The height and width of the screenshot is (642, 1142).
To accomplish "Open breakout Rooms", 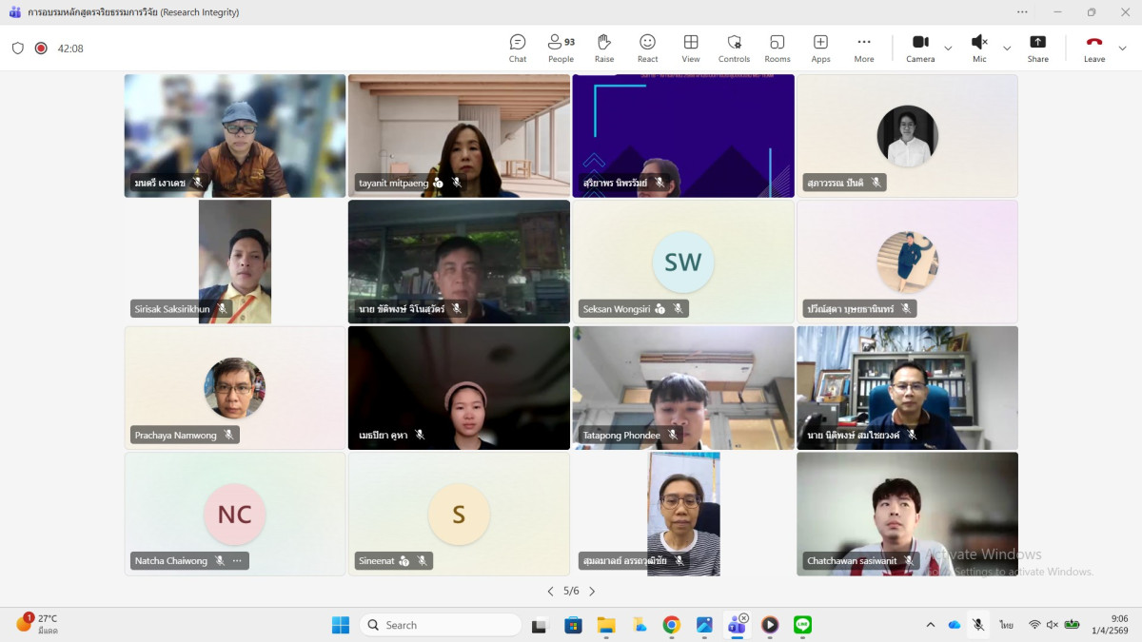I will 778,48.
